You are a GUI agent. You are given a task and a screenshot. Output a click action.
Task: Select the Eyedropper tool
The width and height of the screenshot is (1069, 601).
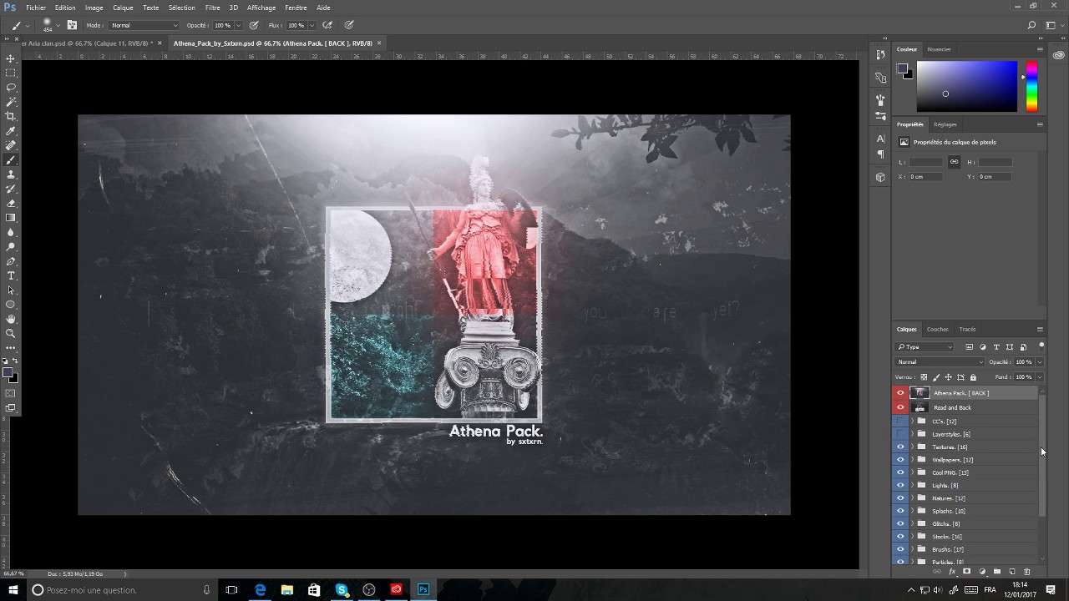point(11,131)
